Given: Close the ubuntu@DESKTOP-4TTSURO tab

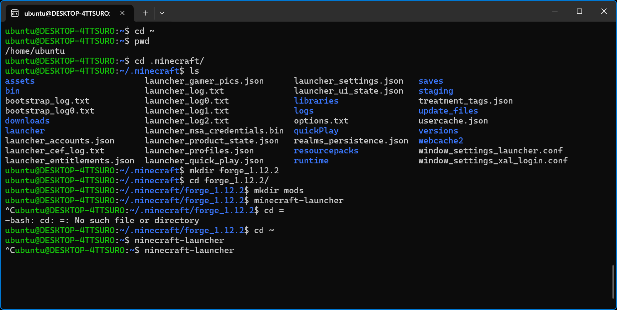Looking at the screenshot, I should [x=122, y=13].
